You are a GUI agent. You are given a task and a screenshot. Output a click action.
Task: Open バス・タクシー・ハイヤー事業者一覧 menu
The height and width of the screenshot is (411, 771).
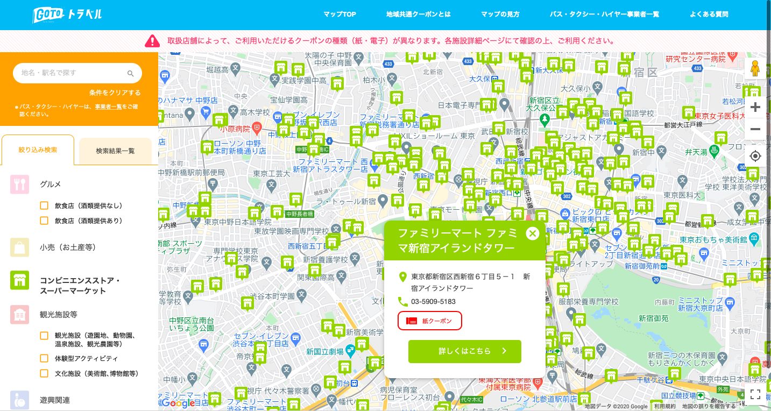[x=604, y=15]
